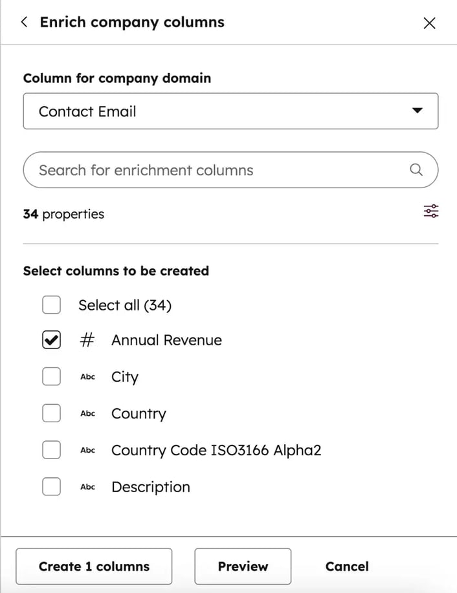Click the number type icon for Annual Revenue
This screenshot has height=593, width=457.
[87, 341]
